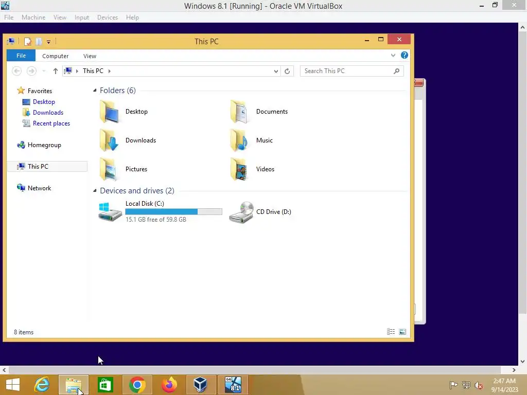Screen dimensions: 527x395
Task: Click the taskbar clock showing 2:47 AM
Action: click(x=504, y=385)
